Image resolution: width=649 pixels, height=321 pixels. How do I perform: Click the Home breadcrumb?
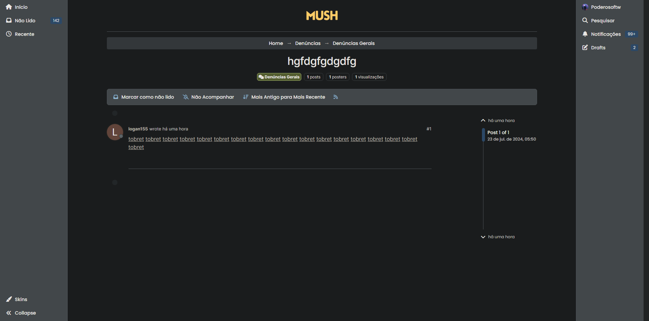[x=276, y=43]
